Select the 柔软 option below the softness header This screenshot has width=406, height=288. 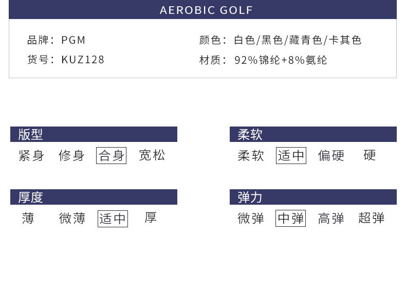(x=251, y=155)
